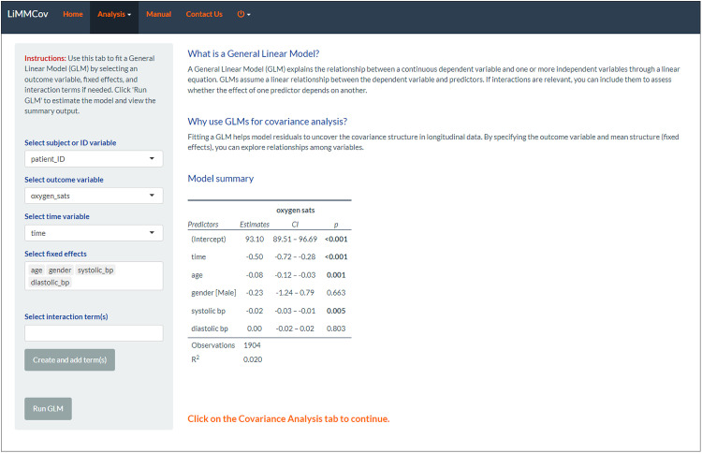
Task: Open the Manual page
Action: click(x=158, y=14)
